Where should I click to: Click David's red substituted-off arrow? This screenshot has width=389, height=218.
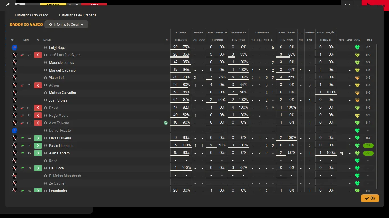pos(38,108)
